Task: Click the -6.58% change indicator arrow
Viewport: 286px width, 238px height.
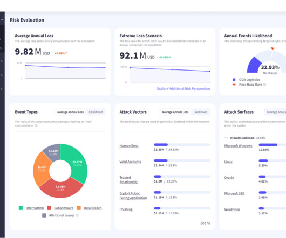Action: 170,57
